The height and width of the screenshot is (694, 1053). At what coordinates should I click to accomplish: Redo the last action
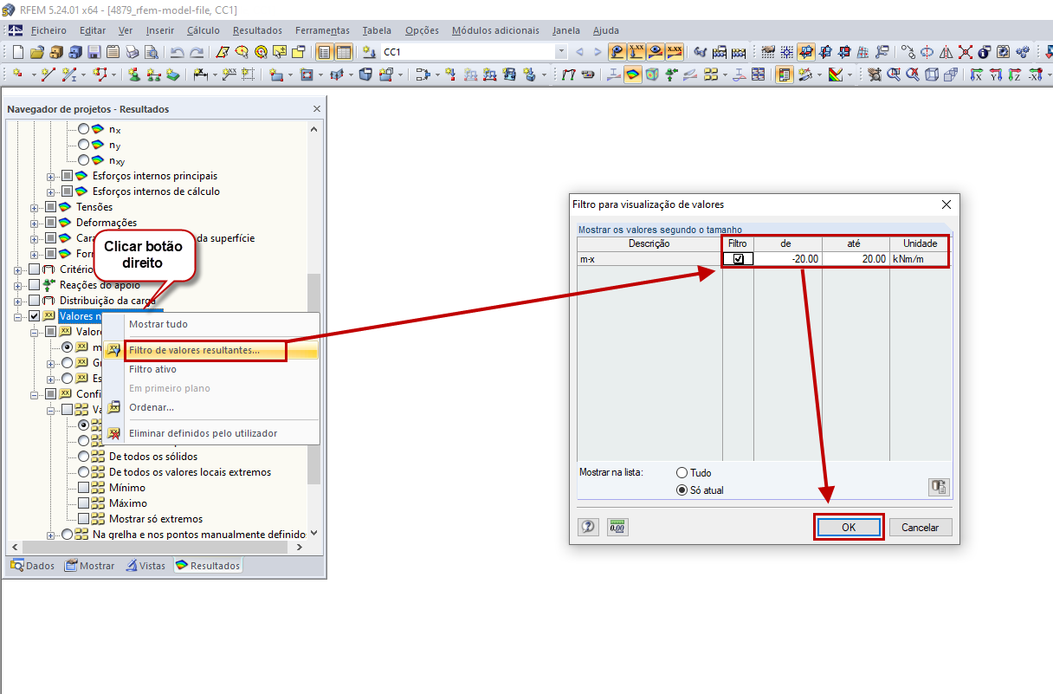197,52
